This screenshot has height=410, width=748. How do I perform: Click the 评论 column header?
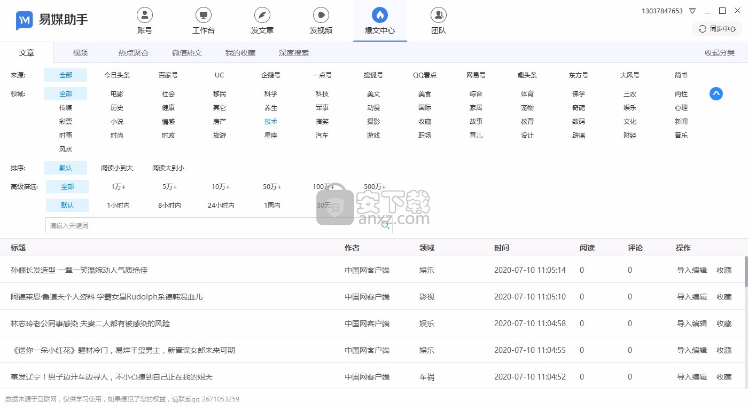tap(635, 248)
